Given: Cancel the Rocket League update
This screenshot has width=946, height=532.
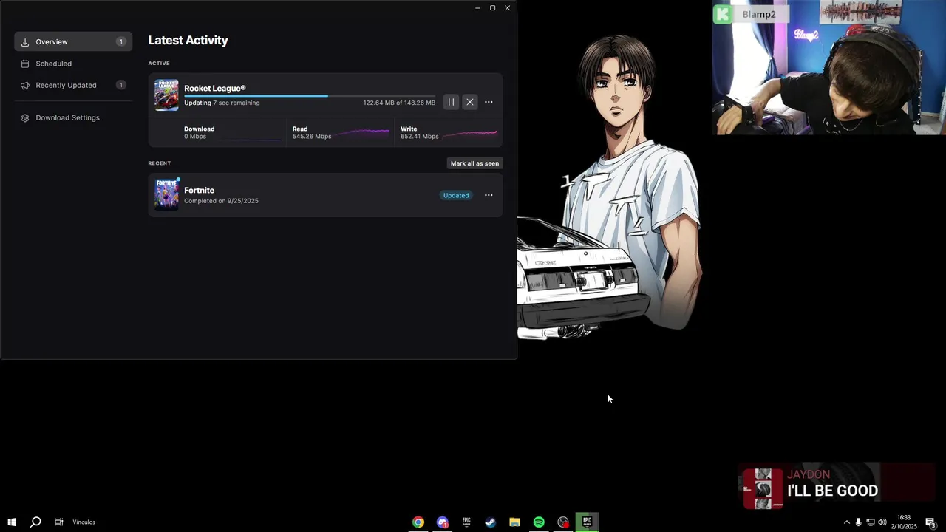Looking at the screenshot, I should point(470,102).
